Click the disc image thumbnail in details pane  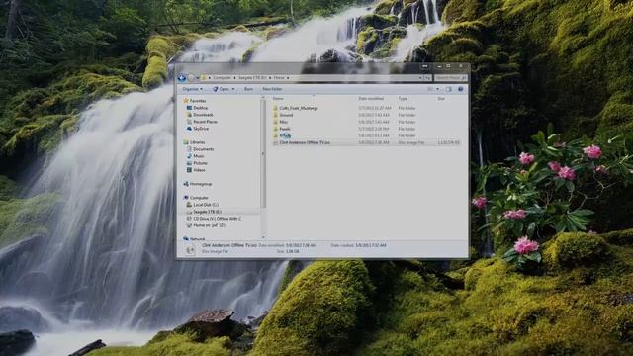(x=190, y=250)
